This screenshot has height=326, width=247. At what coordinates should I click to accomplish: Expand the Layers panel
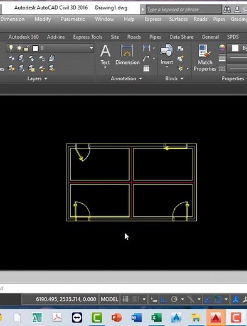tap(38, 78)
